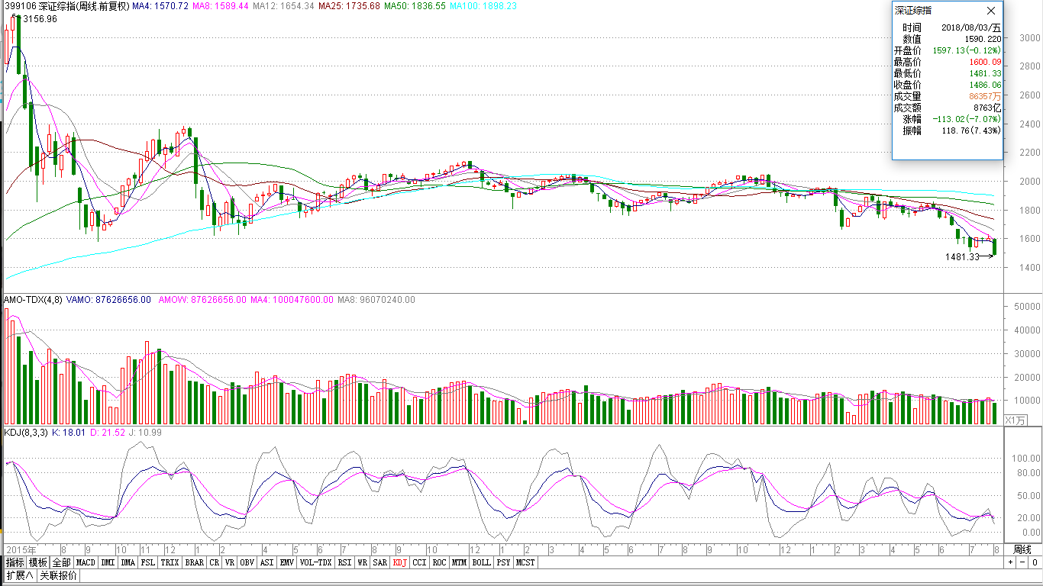Screen dimensions: 1043x586
Task: Select the WR indicator tab
Action: (x=362, y=562)
